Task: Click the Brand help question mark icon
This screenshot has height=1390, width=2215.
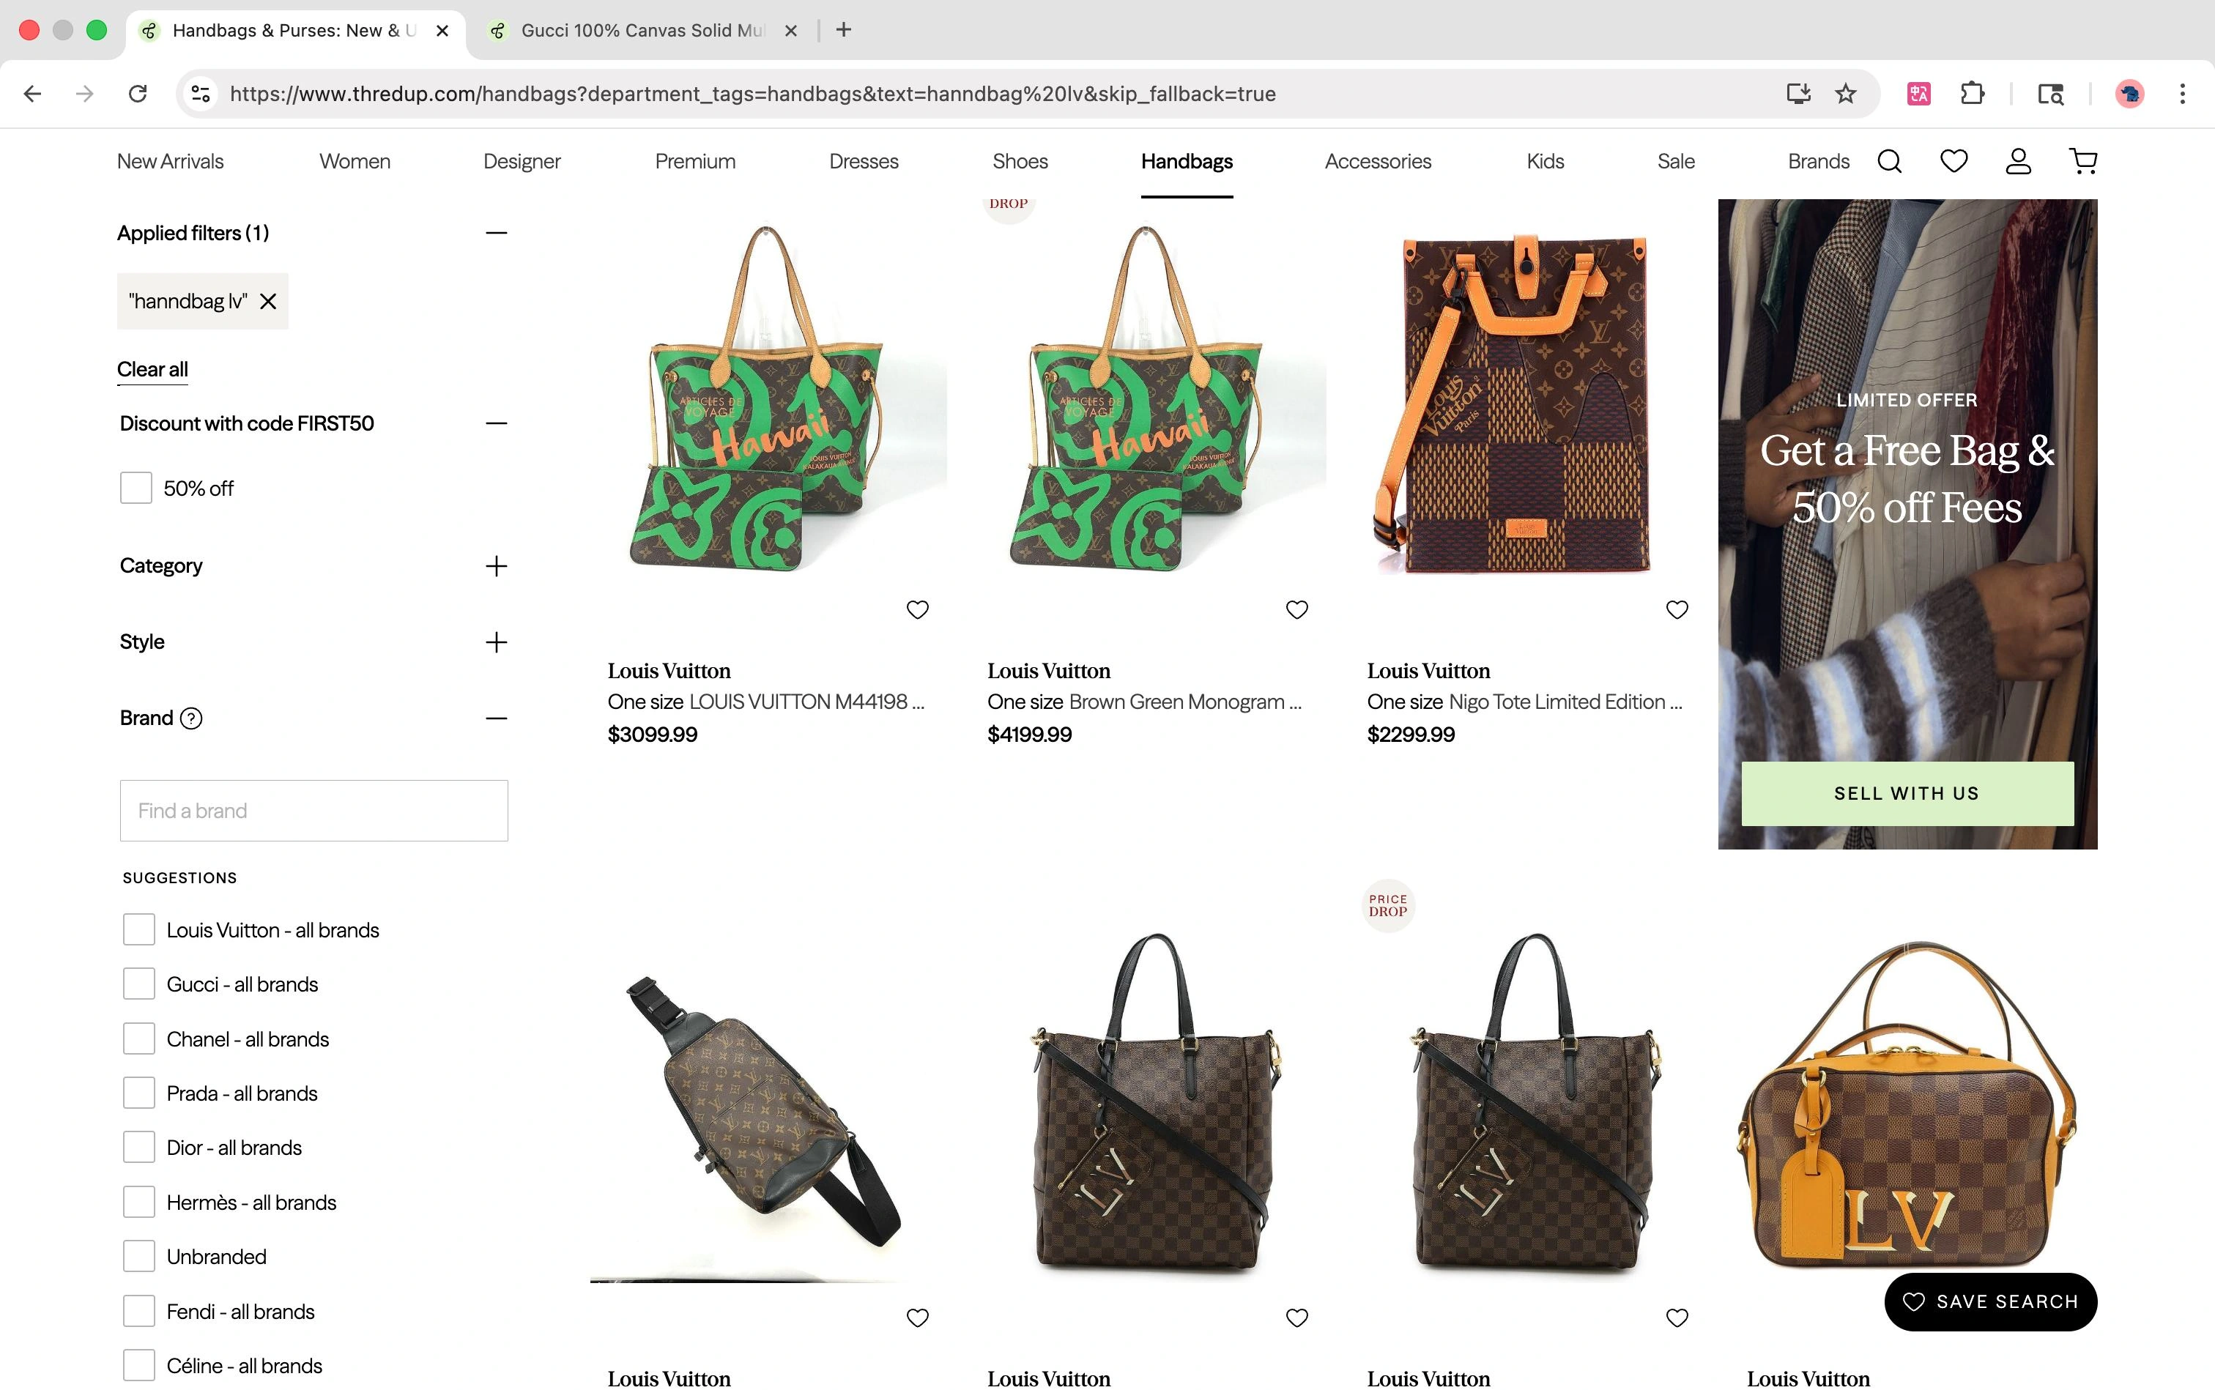Action: (x=191, y=719)
